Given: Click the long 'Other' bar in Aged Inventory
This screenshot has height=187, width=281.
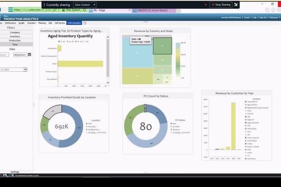Looking at the screenshot, I should (x=80, y=64).
